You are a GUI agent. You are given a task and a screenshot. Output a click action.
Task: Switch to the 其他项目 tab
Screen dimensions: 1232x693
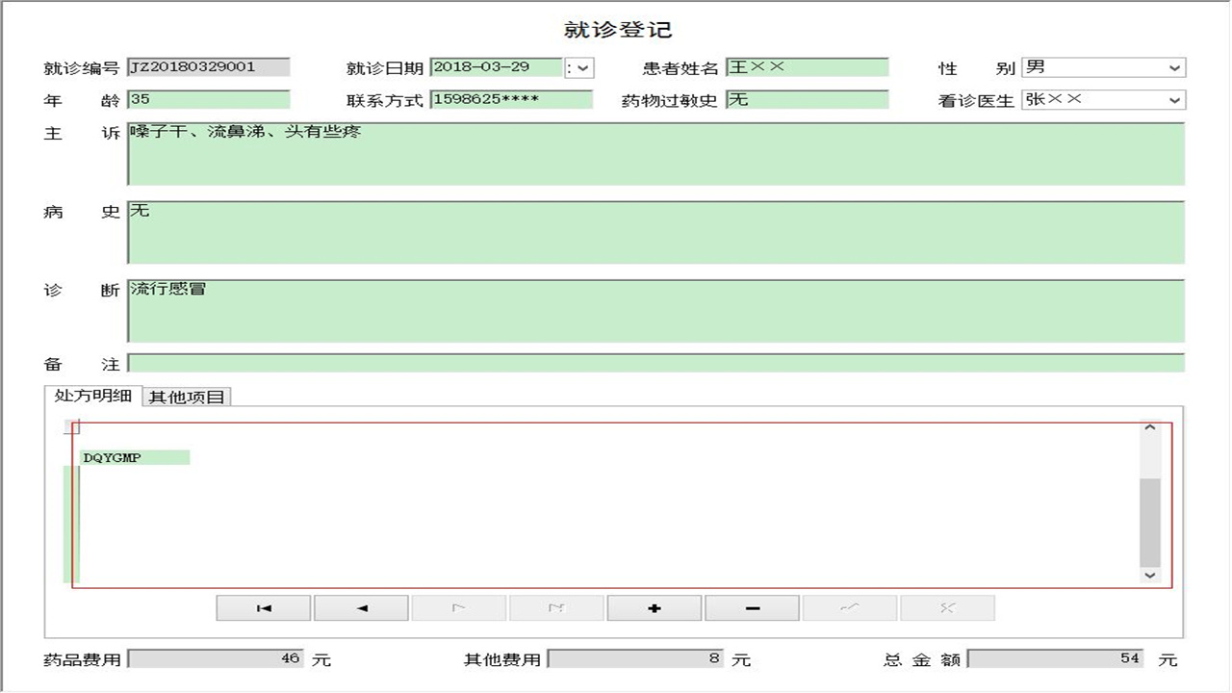pos(188,396)
